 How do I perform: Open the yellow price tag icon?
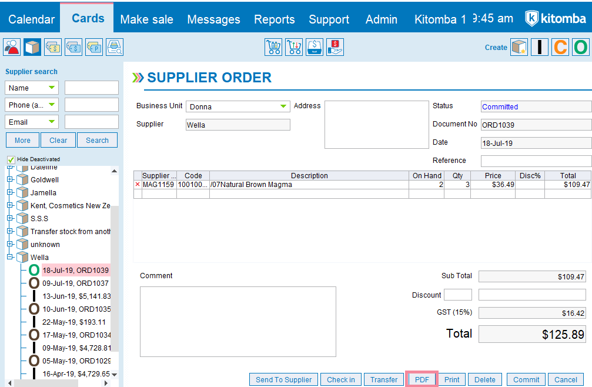click(53, 47)
